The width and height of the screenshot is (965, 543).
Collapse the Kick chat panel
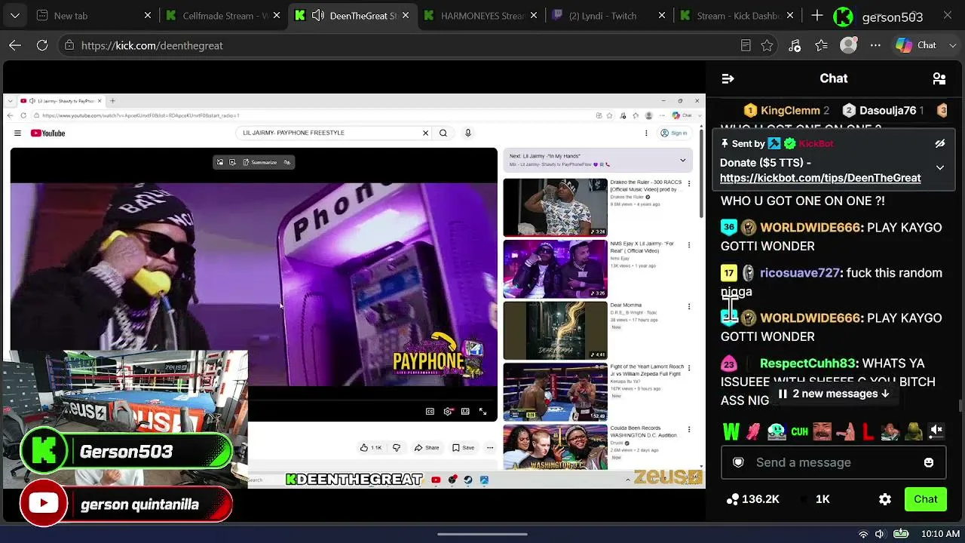728,78
